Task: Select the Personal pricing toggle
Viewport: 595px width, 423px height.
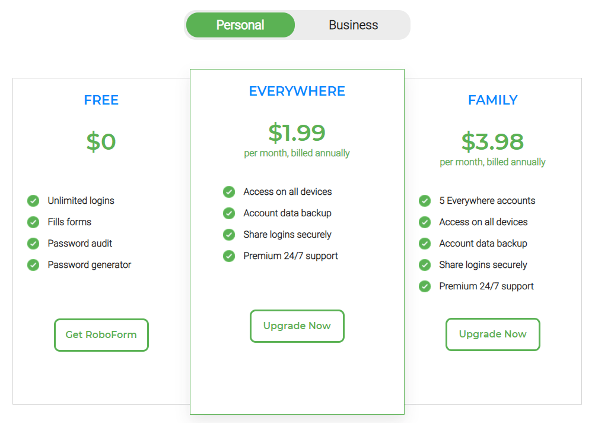Action: click(x=240, y=25)
